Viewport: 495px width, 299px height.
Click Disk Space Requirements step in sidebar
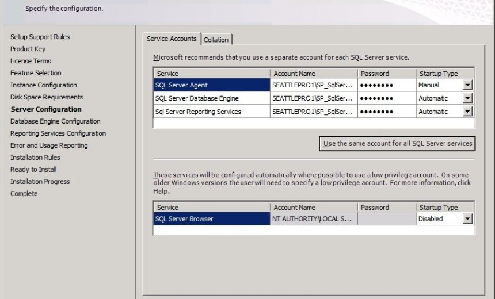coord(47,97)
